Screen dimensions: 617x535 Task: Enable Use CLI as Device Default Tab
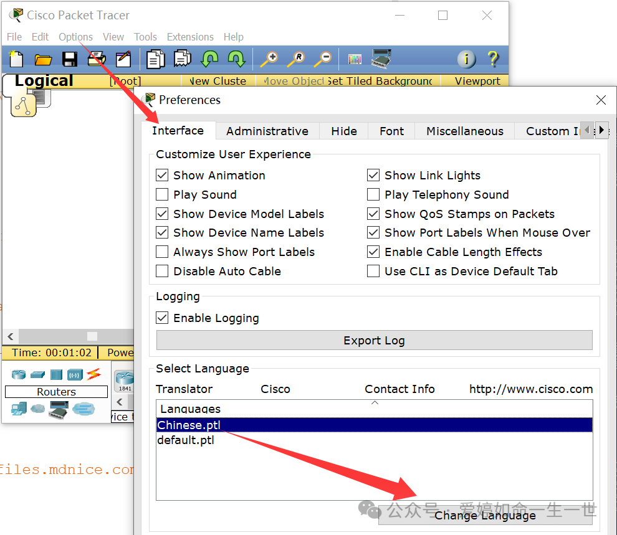tap(373, 271)
